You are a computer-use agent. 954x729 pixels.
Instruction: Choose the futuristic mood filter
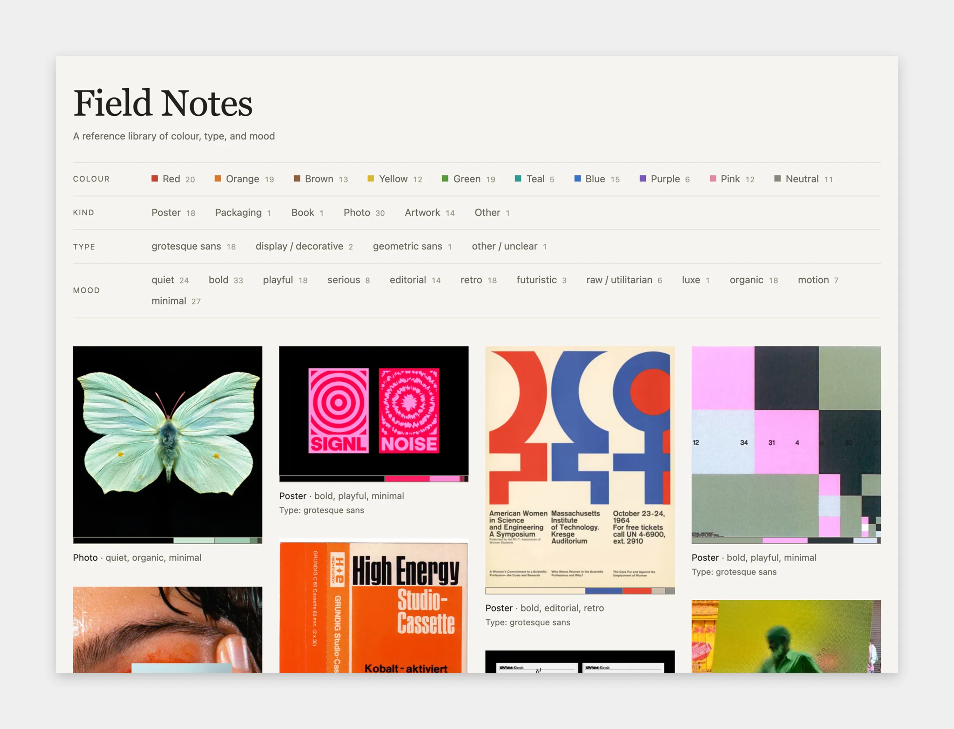coord(541,280)
